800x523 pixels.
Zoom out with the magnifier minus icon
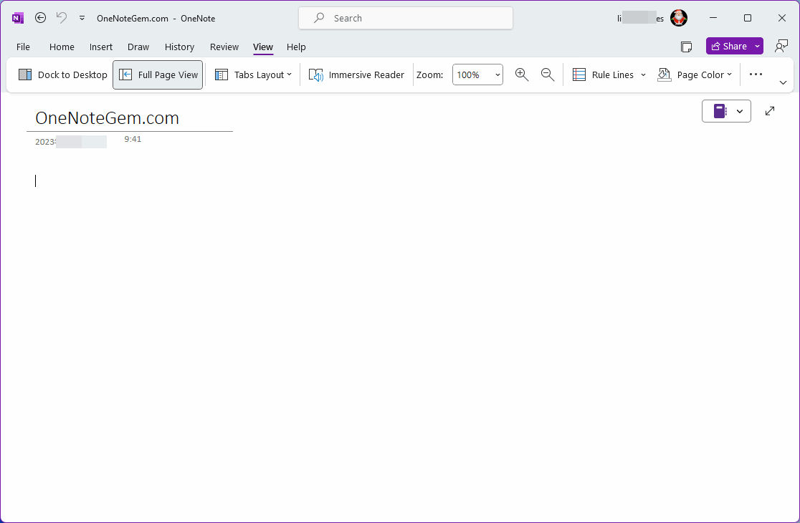pos(548,75)
